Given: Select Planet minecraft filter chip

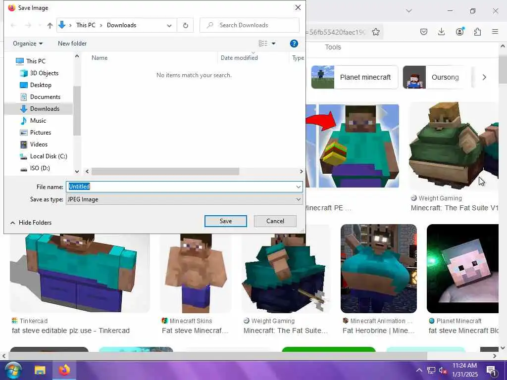Looking at the screenshot, I should tap(355, 77).
